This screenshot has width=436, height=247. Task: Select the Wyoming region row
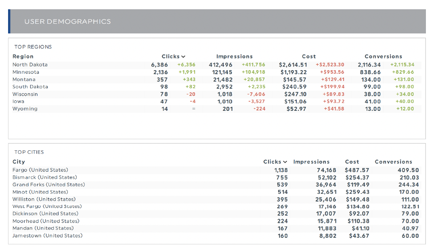click(25, 109)
